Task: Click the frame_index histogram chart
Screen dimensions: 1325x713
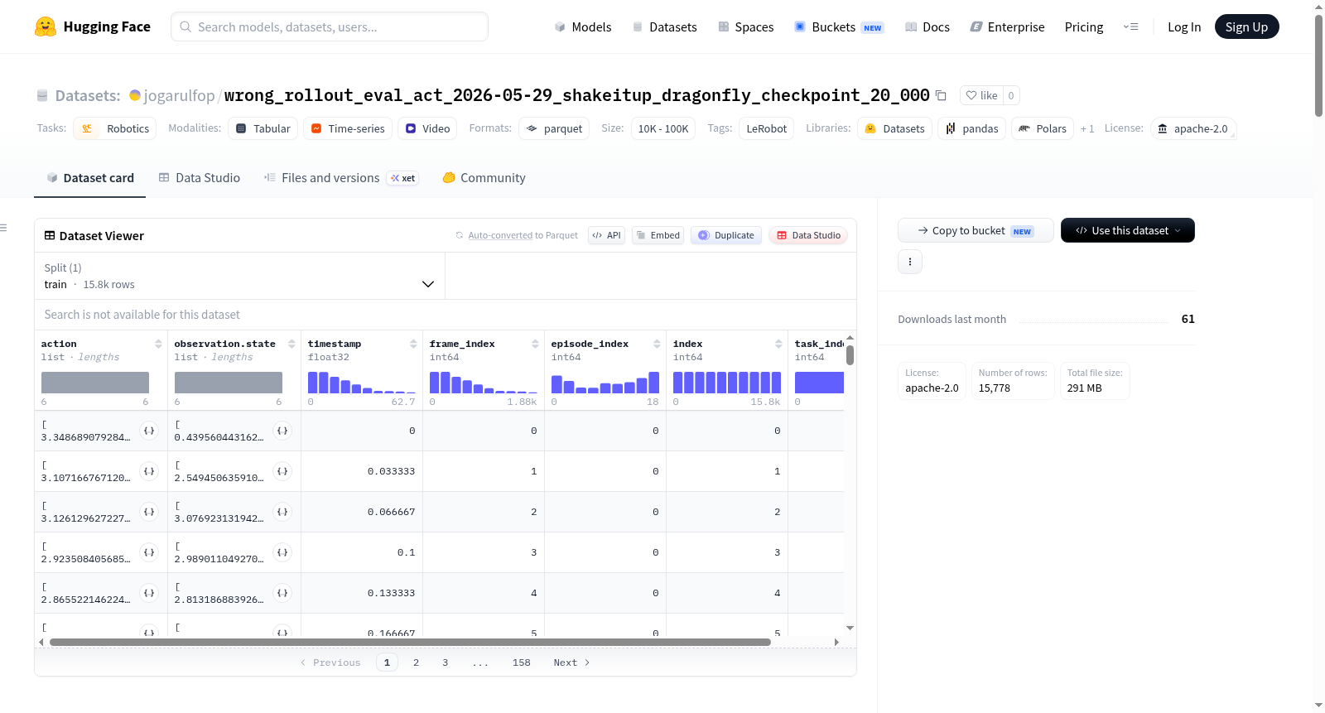Action: pos(484,383)
